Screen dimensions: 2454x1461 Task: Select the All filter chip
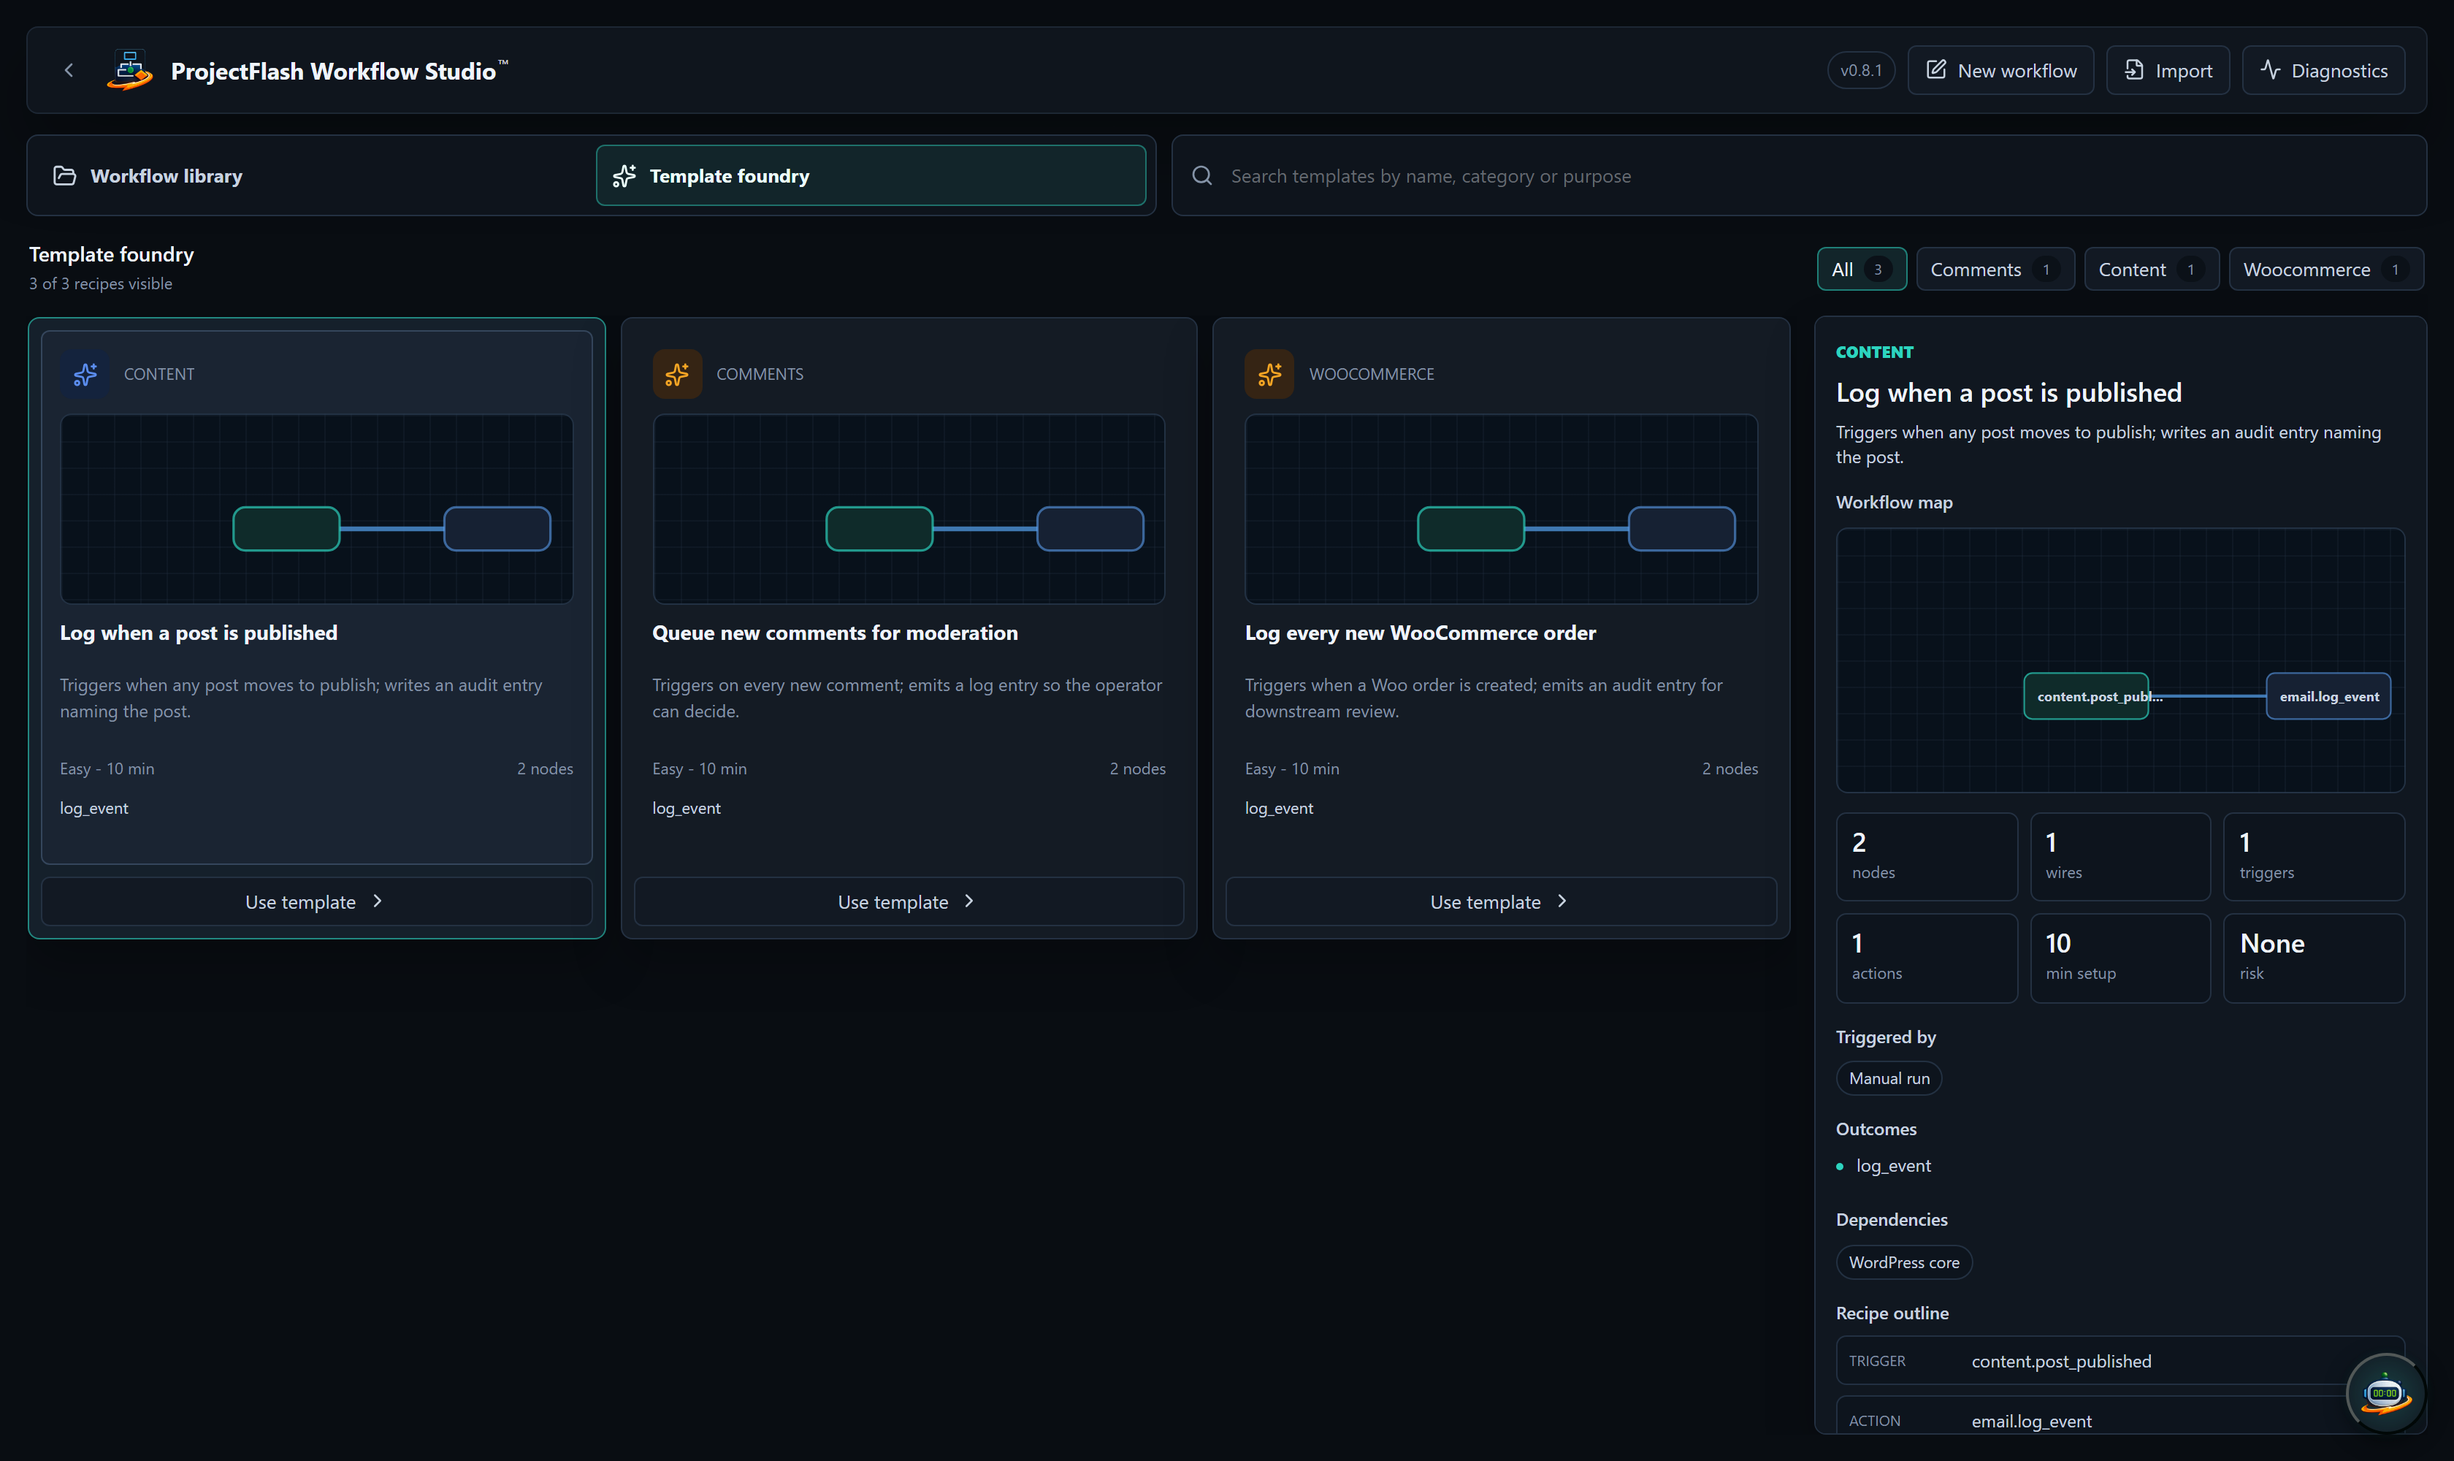(1862, 269)
